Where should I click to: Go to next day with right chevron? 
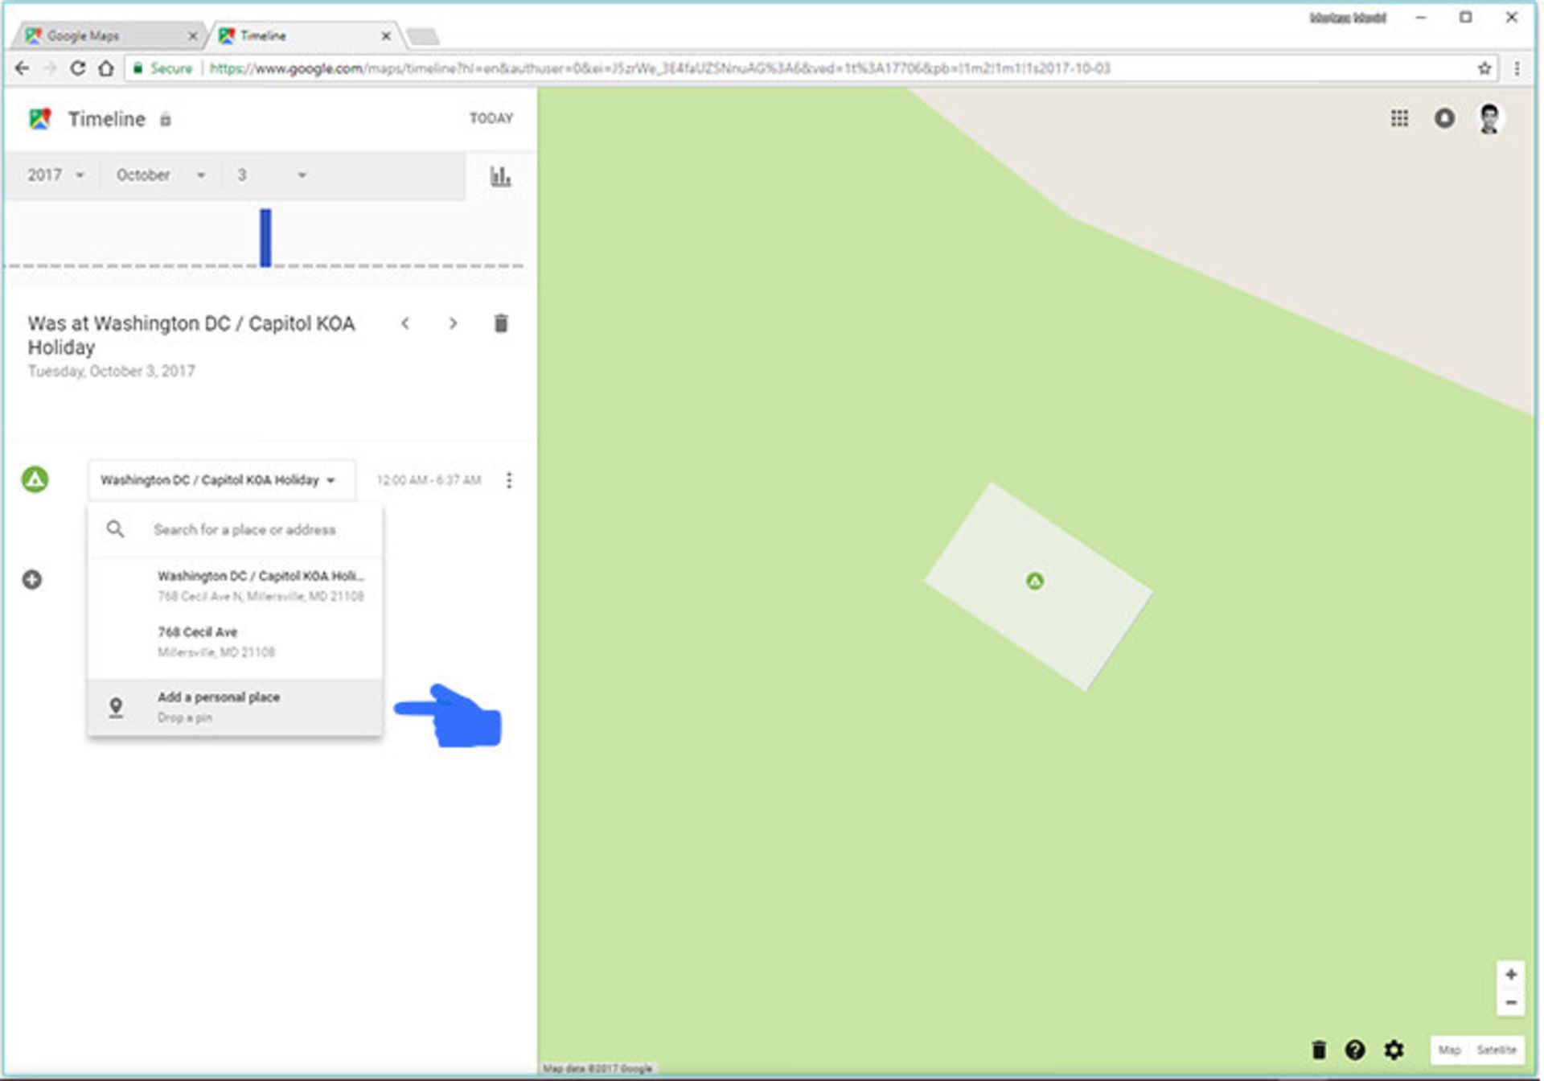pos(453,323)
